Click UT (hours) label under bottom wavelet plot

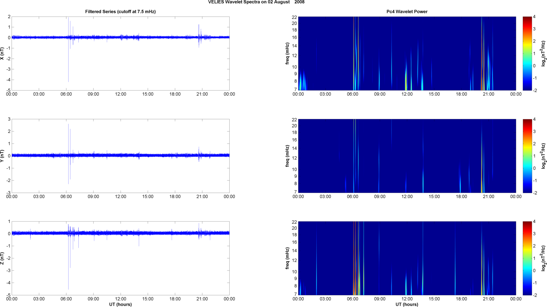coord(407,304)
